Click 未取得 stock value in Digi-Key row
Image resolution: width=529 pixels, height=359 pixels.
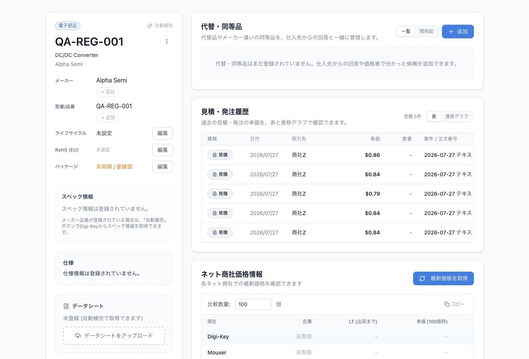coord(304,337)
